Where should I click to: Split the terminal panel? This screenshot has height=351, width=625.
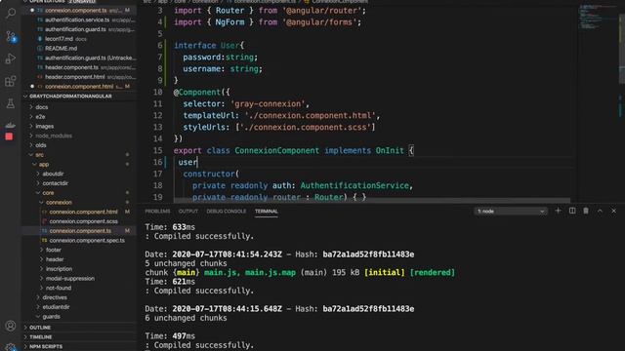pyautogui.click(x=572, y=211)
